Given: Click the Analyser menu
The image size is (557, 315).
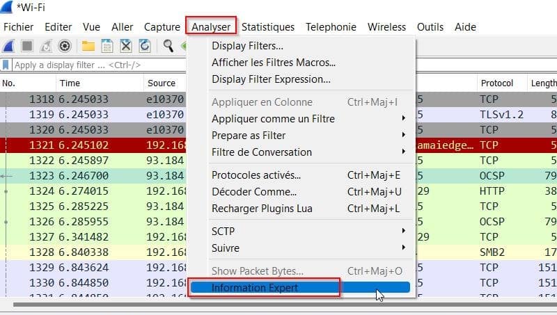Looking at the screenshot, I should (211, 27).
